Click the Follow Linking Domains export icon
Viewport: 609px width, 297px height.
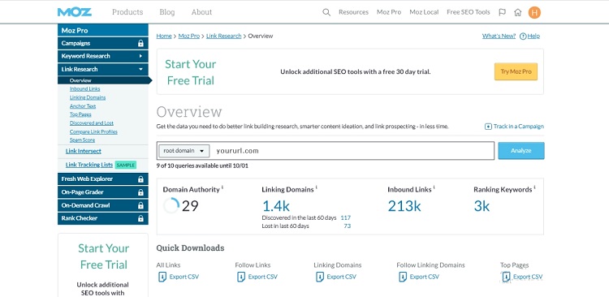tap(403, 278)
